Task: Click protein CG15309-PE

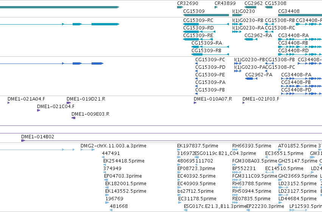Action: coord(196,79)
